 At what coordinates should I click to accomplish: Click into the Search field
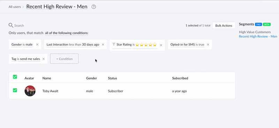19,25
